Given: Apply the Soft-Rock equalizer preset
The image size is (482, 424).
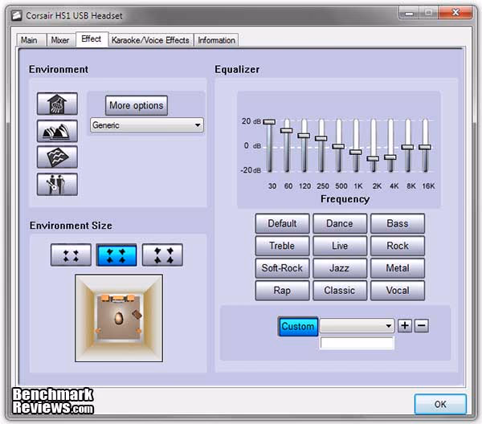Looking at the screenshot, I should click(282, 268).
